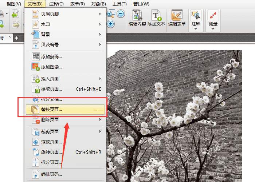Screen dimensions: 255x182
Task: Open the Tools (工具) menu
Action: pyautogui.click(x=119, y=4)
